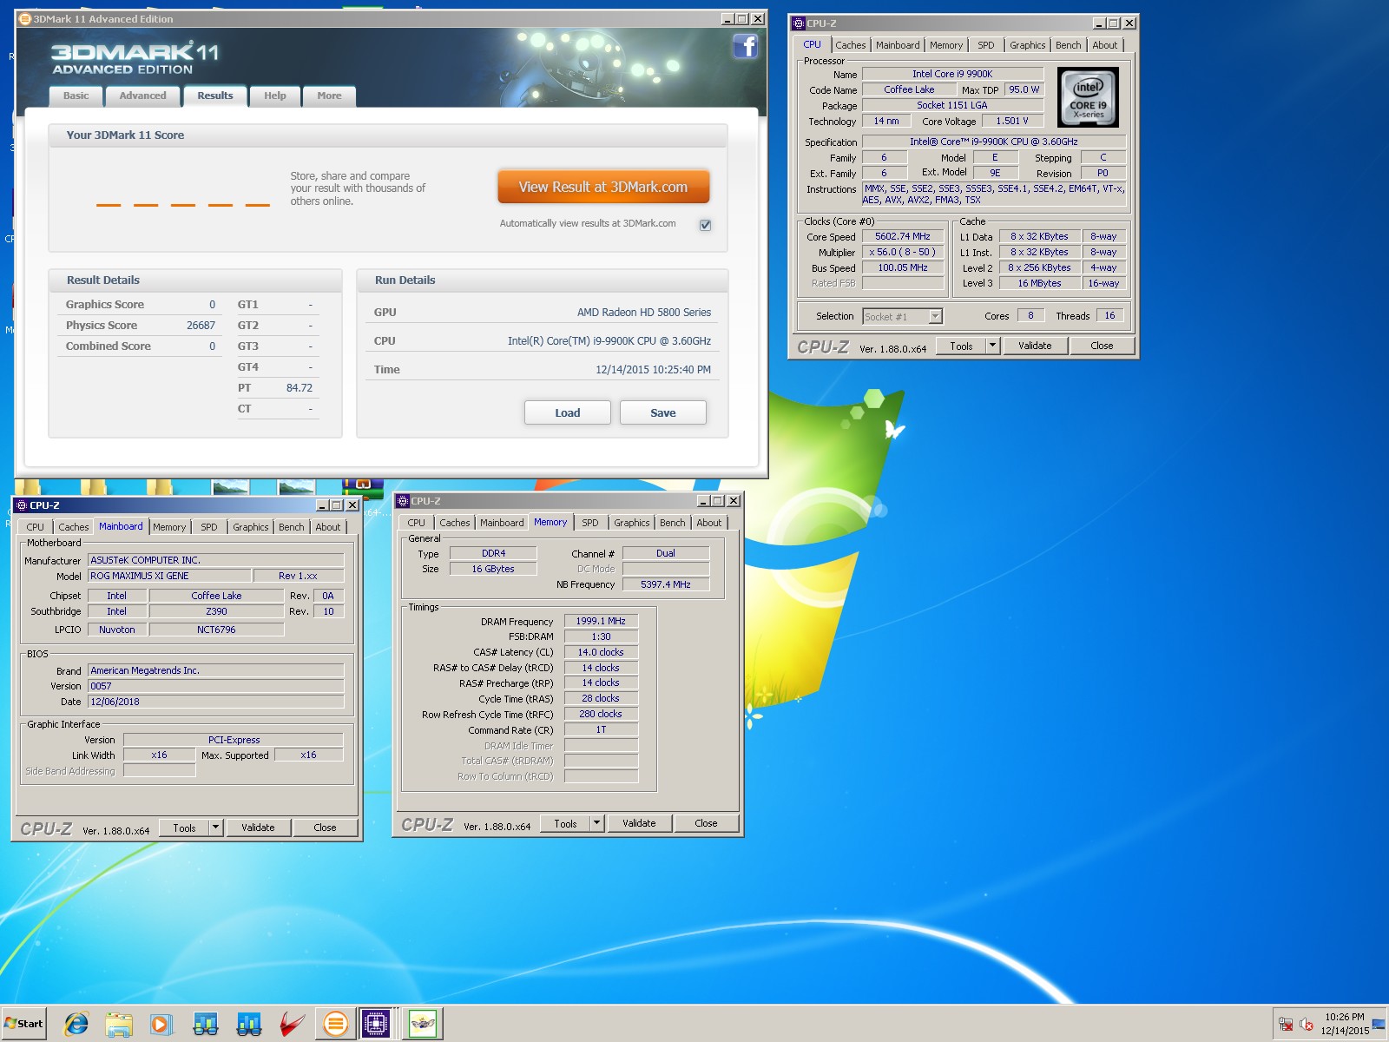Click the muted speaker tray icon
Screen dimensions: 1389x1042
point(1307,1025)
